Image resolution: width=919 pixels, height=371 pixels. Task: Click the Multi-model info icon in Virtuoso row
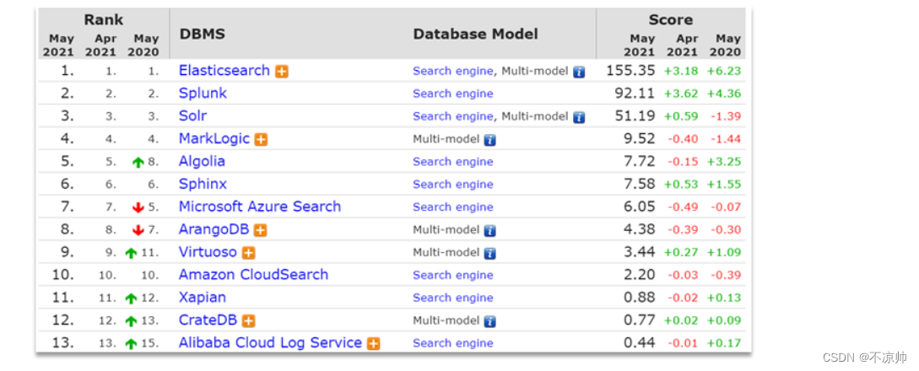490,254
